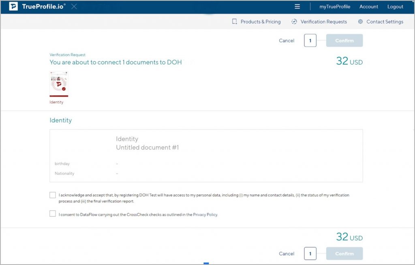Click the red 'Identity' thumbnail caption
Screen dimensions: 415x265
[x=56, y=102]
